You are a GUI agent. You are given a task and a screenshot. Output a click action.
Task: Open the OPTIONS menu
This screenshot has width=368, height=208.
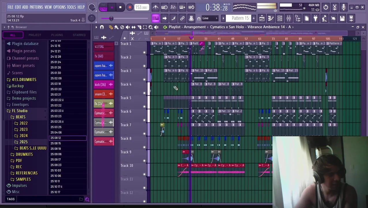tap(59, 7)
